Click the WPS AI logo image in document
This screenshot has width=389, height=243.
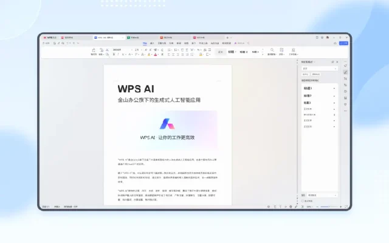point(167,124)
